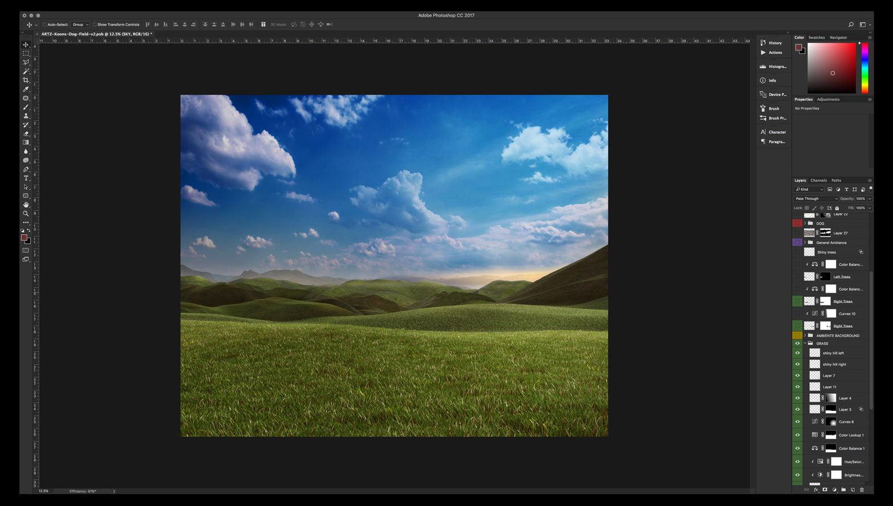Enable the Auto-Select checkbox
This screenshot has height=506, width=893.
tap(44, 25)
